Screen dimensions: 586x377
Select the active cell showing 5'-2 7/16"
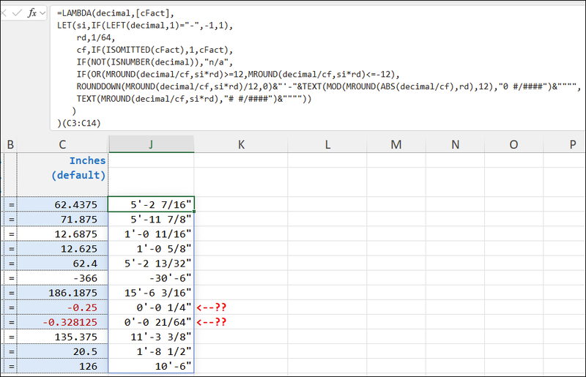click(151, 204)
